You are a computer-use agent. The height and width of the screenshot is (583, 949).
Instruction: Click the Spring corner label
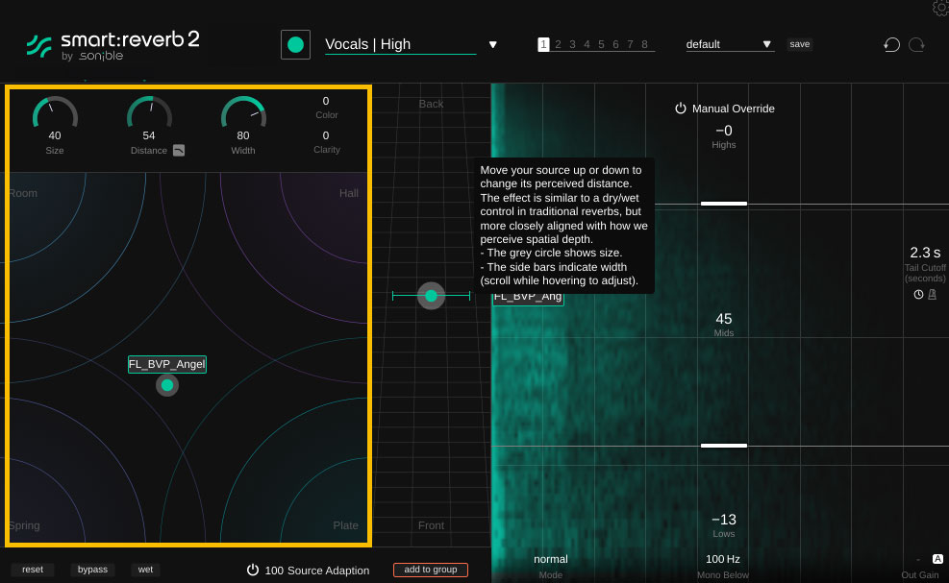pyautogui.click(x=24, y=525)
